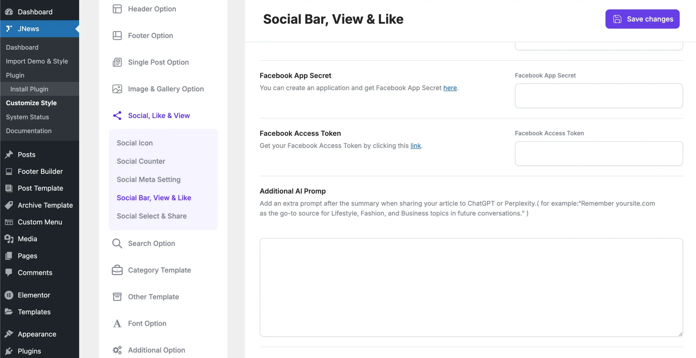Image resolution: width=696 pixels, height=358 pixels.
Task: Collapse the Social, Like & View section
Action: click(159, 116)
